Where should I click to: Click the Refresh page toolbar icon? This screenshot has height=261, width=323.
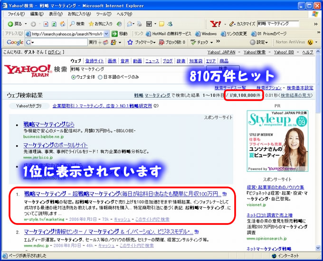click(54, 24)
